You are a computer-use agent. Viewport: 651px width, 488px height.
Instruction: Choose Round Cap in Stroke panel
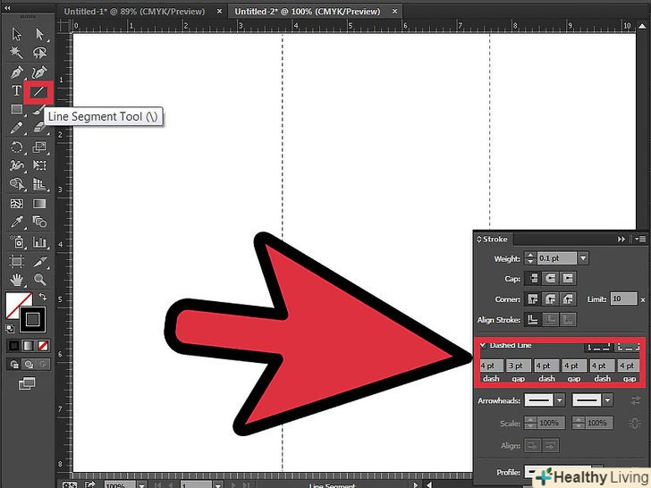tap(550, 279)
